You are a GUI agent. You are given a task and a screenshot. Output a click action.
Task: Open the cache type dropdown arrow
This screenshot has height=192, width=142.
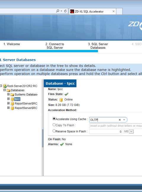(x=124, y=120)
